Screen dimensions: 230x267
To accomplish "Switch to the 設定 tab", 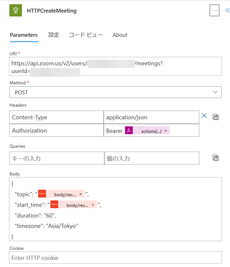I will (x=54, y=35).
